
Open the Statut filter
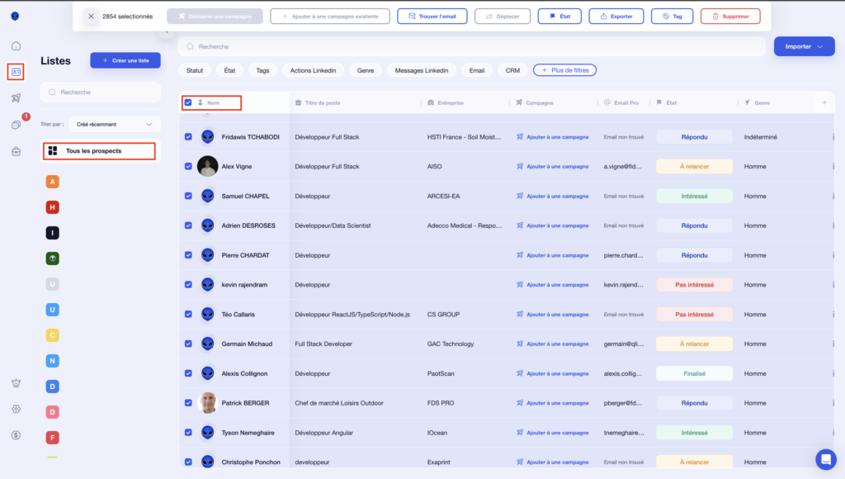(x=195, y=70)
